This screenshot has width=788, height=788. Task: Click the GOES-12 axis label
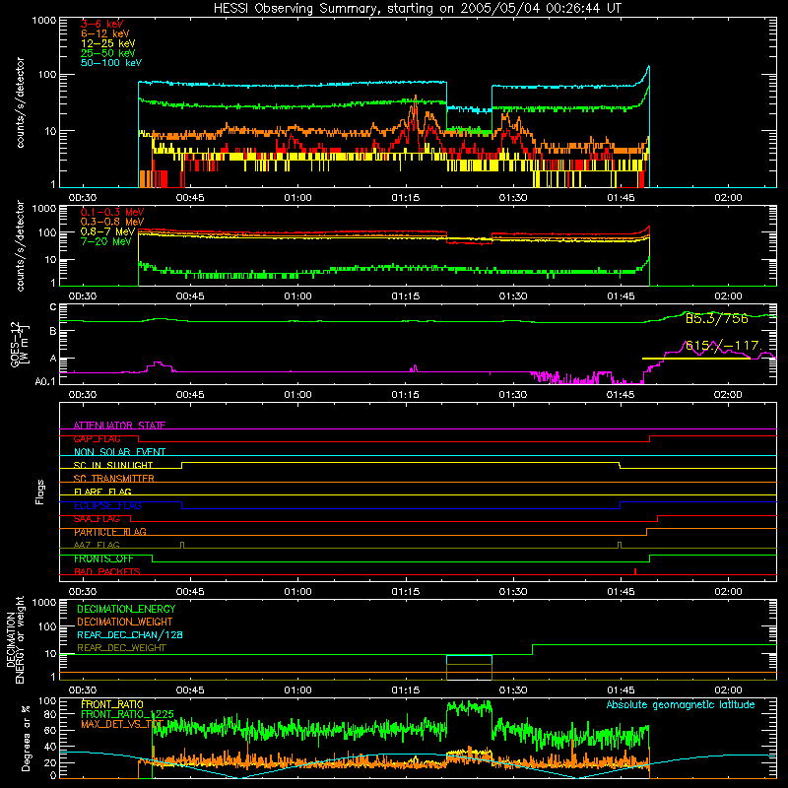tap(19, 344)
